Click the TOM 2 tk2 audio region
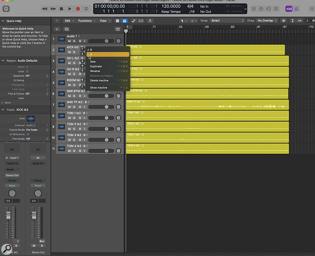 point(207,127)
